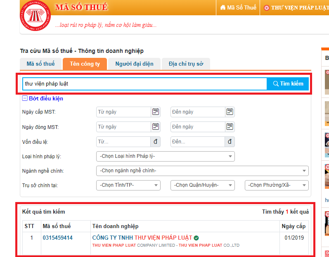This screenshot has height=257, width=329.
Task: Focus the company name search field
Action: point(144,84)
